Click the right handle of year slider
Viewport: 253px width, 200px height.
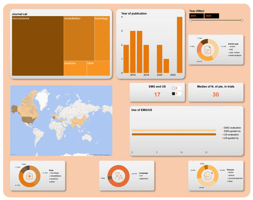(x=241, y=20)
